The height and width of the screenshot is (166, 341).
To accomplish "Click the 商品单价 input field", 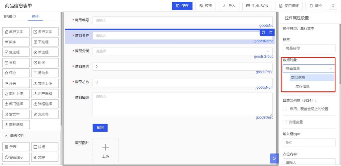I will (x=183, y=67).
